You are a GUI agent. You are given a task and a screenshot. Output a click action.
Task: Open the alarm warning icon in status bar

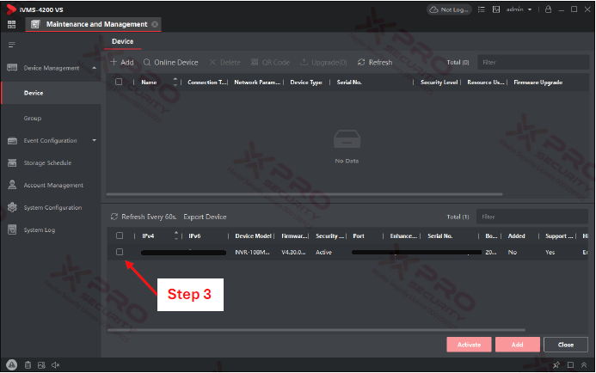(x=12, y=364)
